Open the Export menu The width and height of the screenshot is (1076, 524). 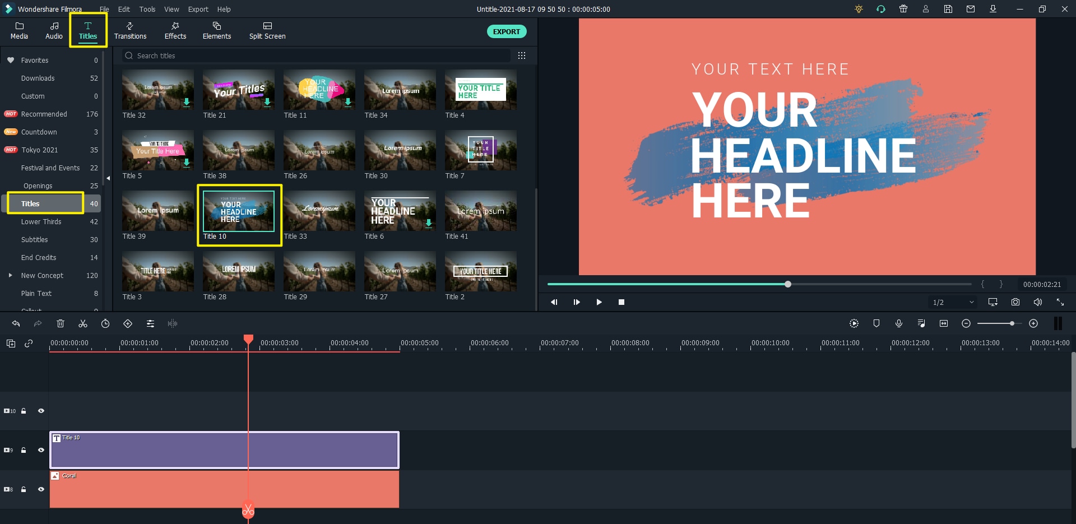tap(198, 9)
